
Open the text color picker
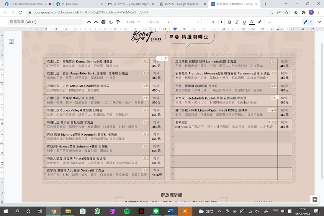tap(252, 22)
